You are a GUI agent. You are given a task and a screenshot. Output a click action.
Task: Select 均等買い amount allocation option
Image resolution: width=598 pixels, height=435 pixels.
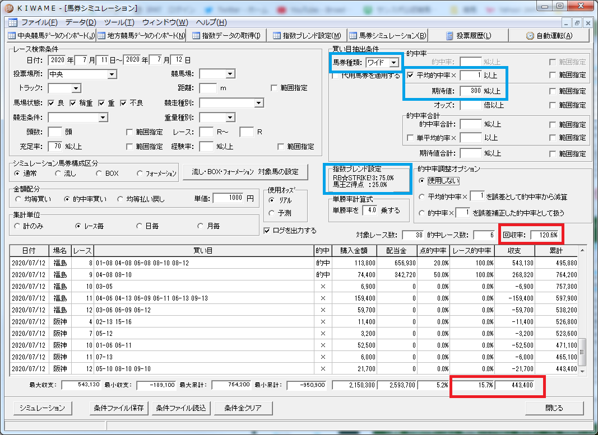coord(18,199)
